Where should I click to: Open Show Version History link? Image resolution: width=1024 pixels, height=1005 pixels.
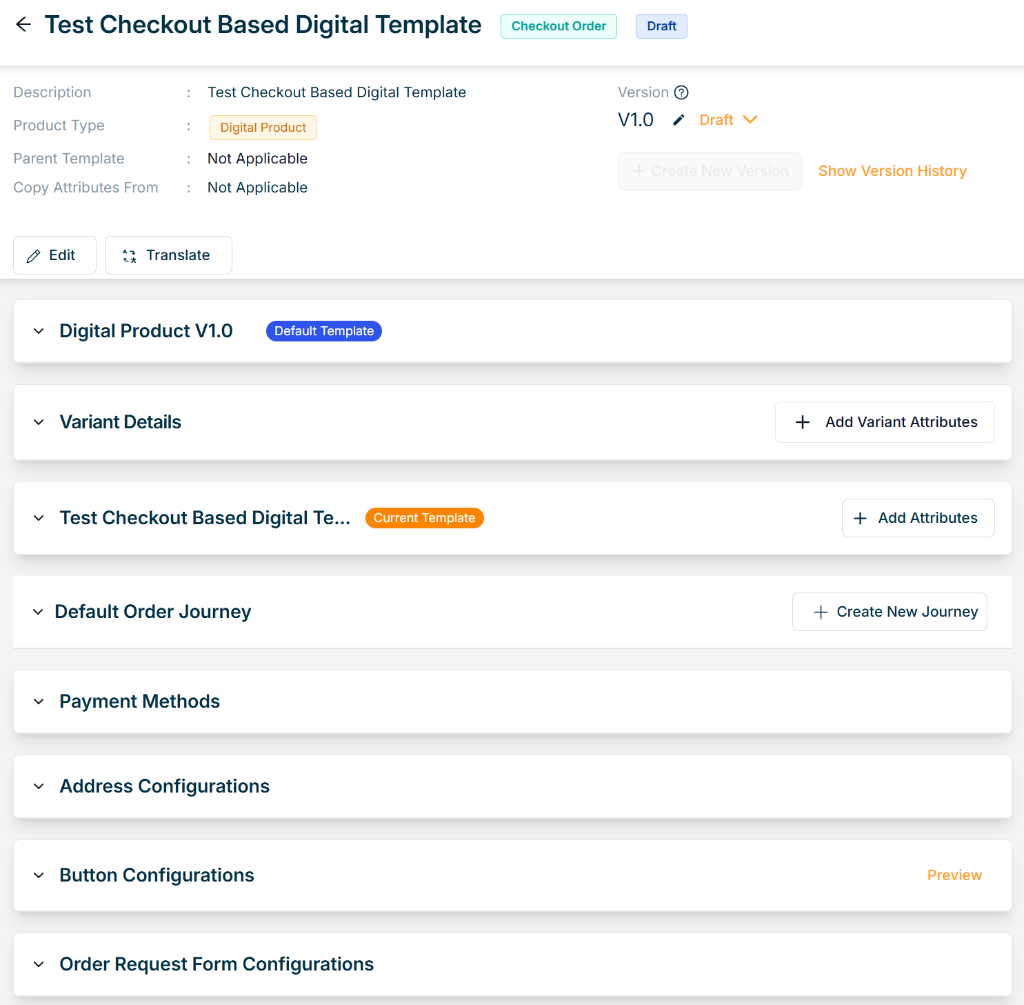tap(892, 171)
